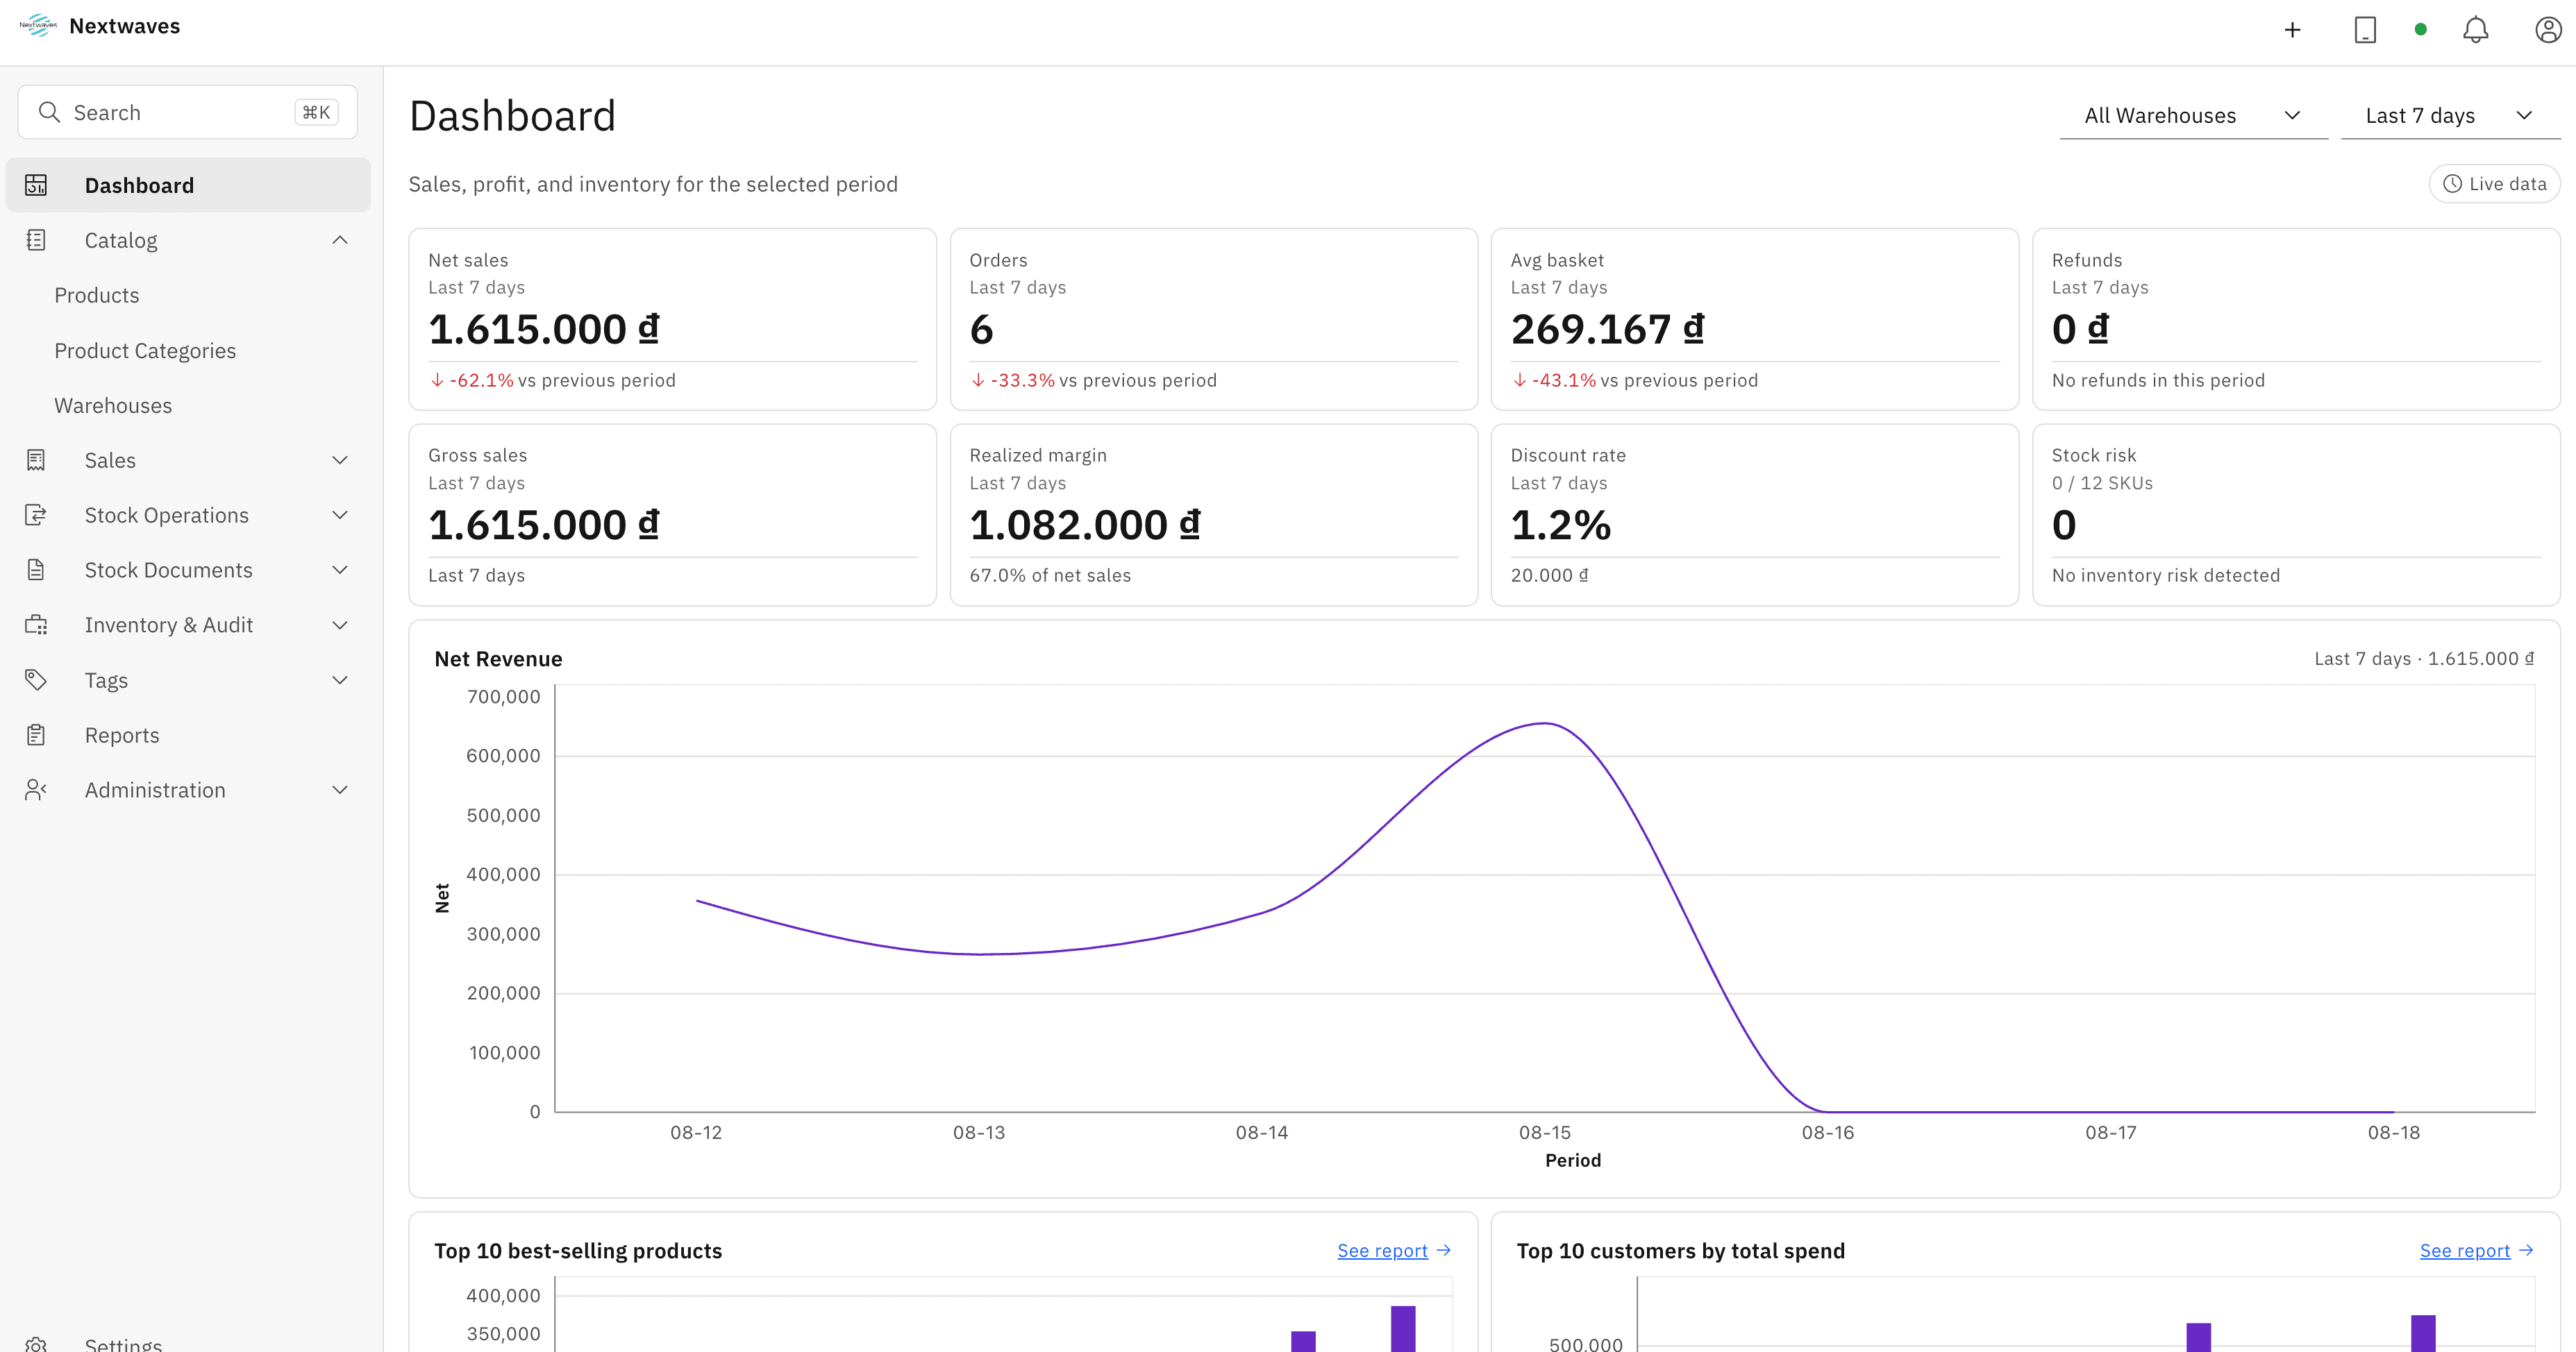Click the Stock Operations icon
2576x1352 pixels.
pyautogui.click(x=36, y=514)
